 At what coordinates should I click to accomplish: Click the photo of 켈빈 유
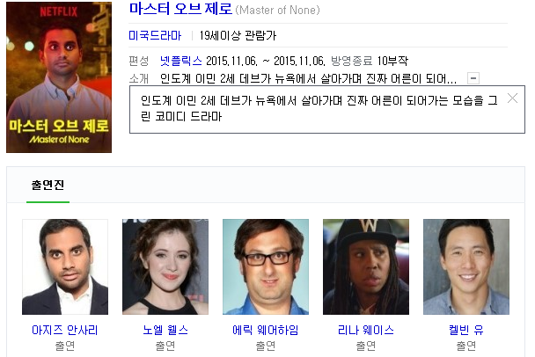(466, 266)
